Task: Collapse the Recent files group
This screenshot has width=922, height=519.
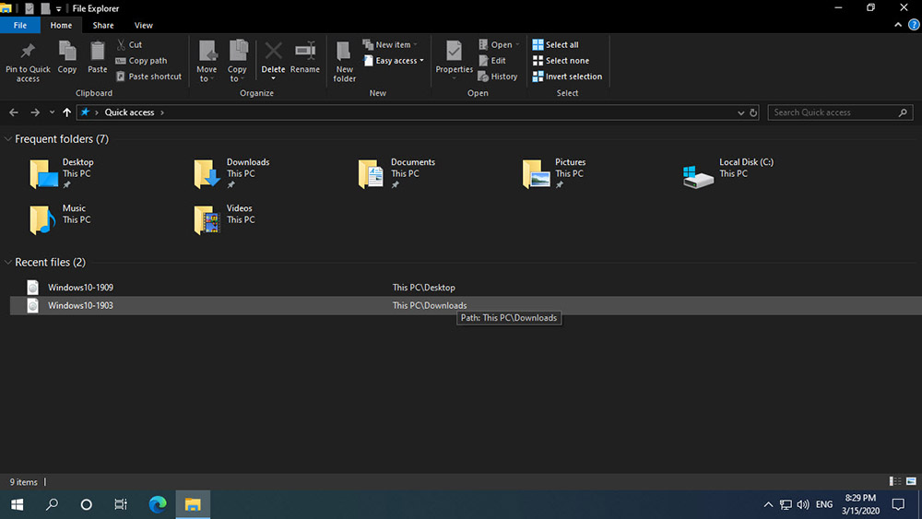Action: [x=7, y=262]
